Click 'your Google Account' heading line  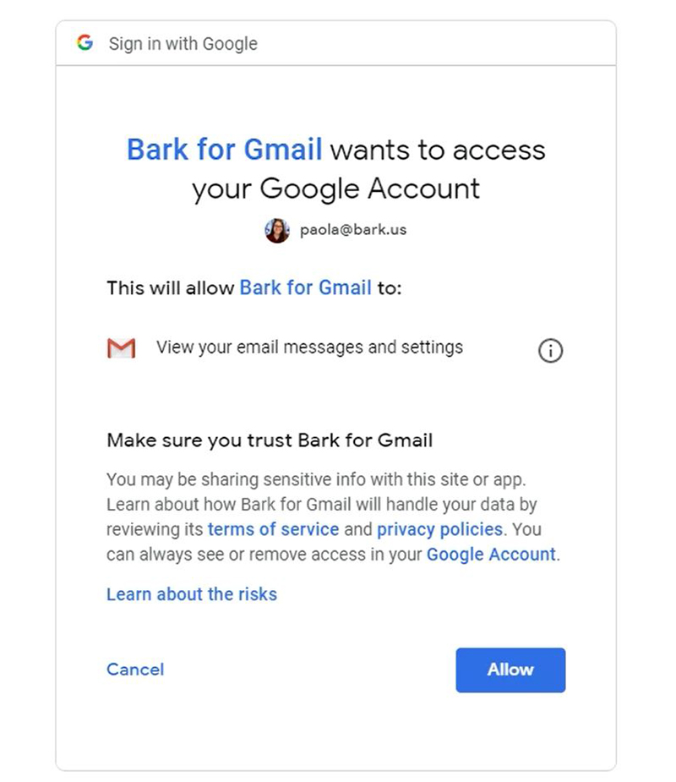[336, 189]
